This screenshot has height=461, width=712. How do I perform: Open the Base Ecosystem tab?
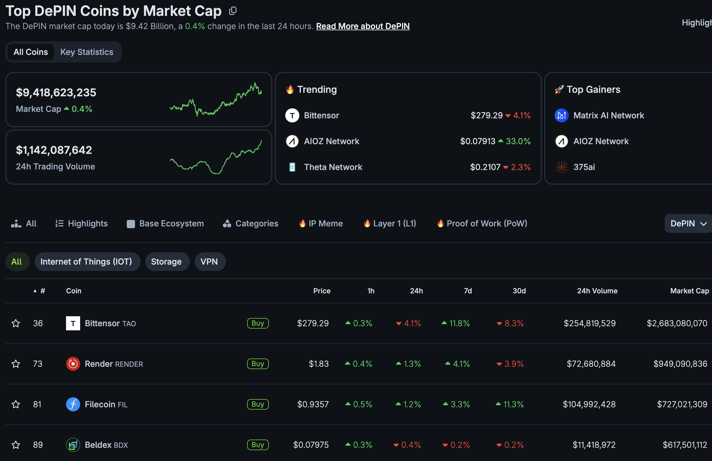165,223
